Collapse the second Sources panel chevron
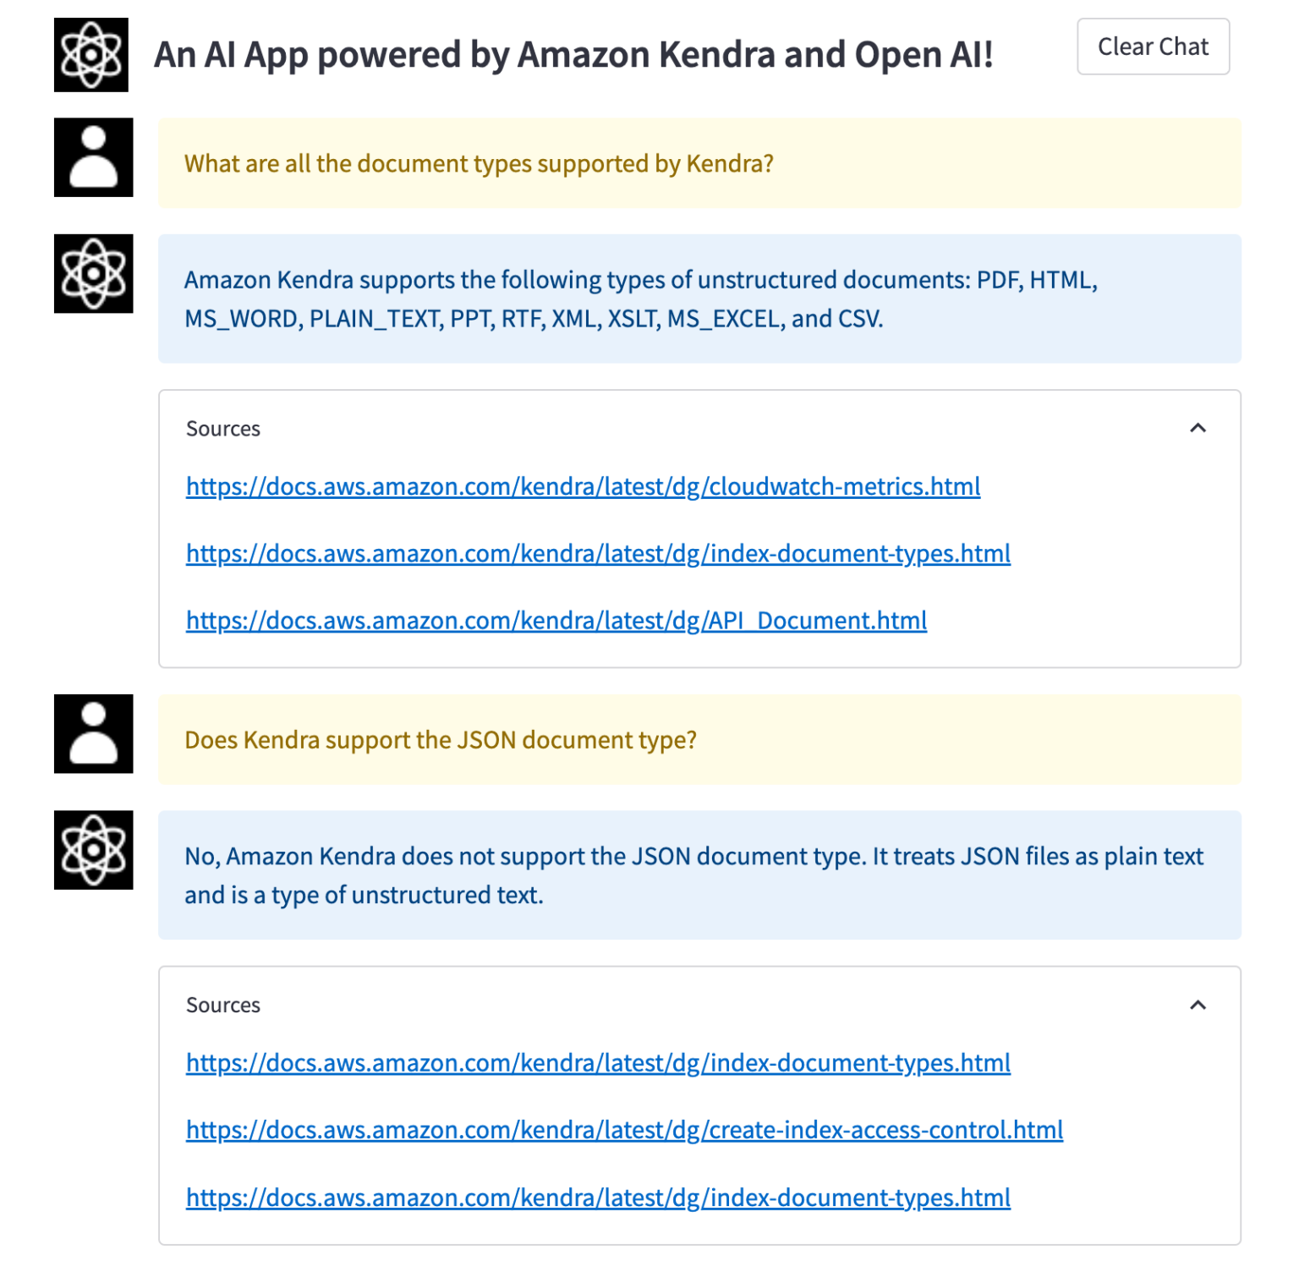1299x1261 pixels. point(1198,1006)
